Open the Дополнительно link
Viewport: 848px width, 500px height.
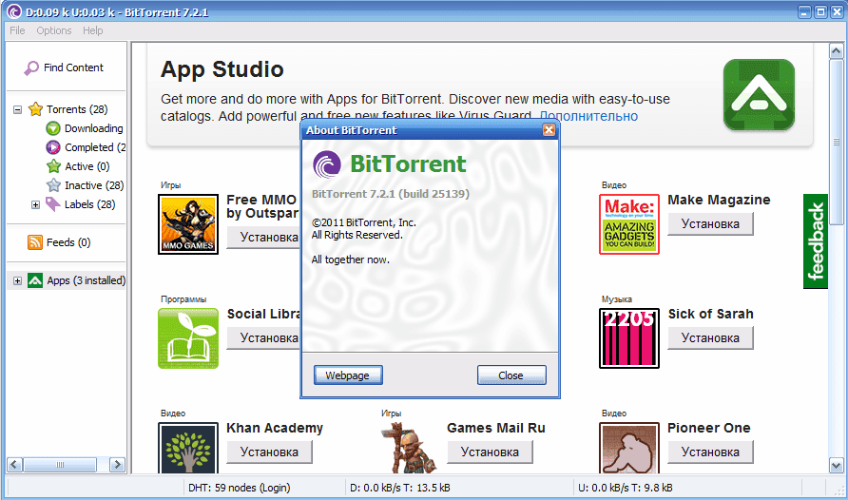click(x=588, y=116)
